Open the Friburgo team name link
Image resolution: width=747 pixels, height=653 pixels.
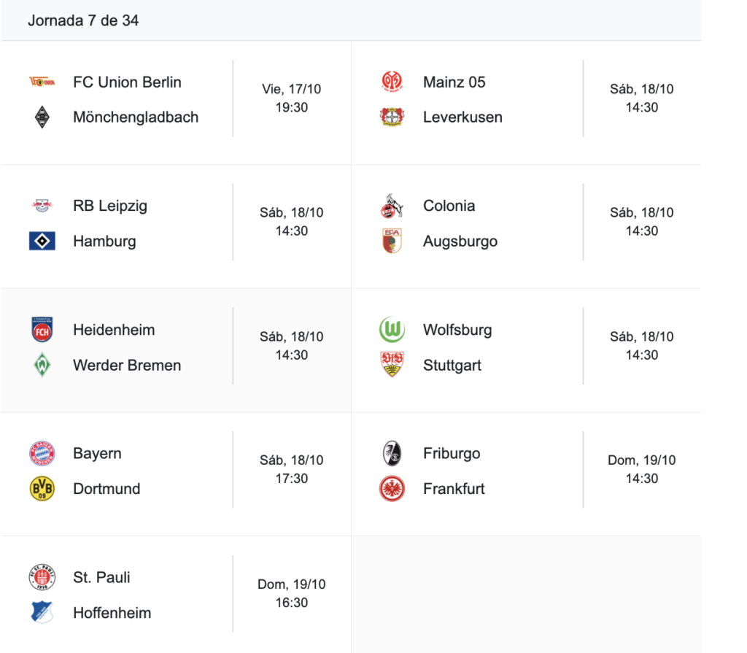pos(452,453)
